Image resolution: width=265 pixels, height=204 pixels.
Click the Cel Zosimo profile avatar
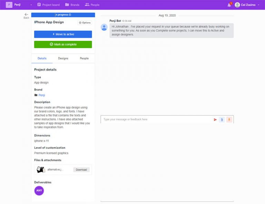tap(237, 5)
